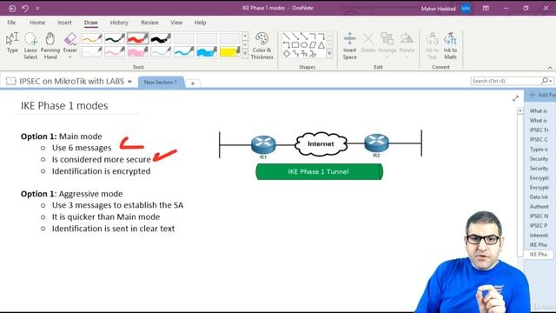Click the Back arrow in title bar
556x313 pixels.
pyautogui.click(x=12, y=8)
